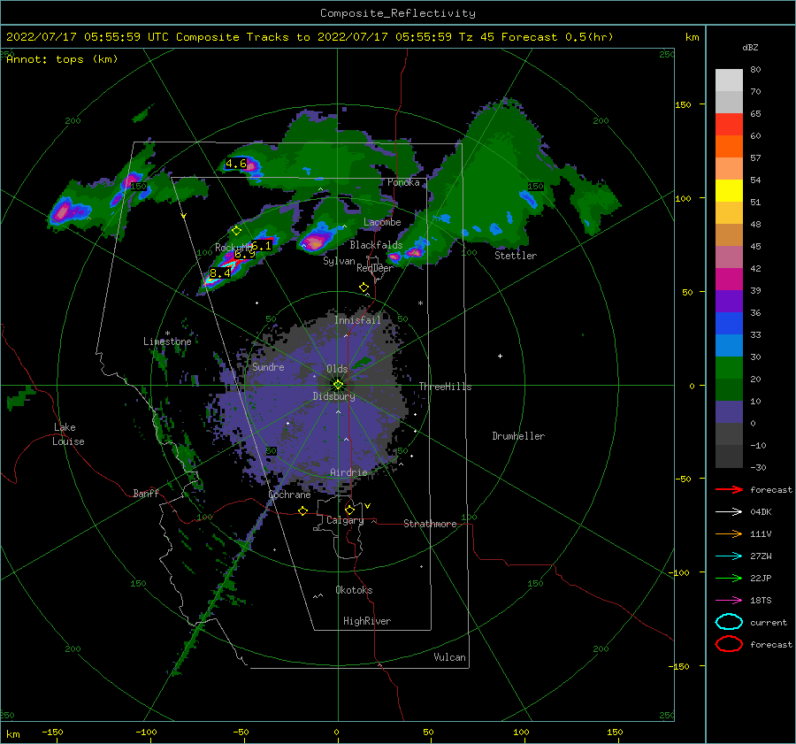Click the UTC Composite Tracks timestamp header
This screenshot has height=744, width=796.
310,37
